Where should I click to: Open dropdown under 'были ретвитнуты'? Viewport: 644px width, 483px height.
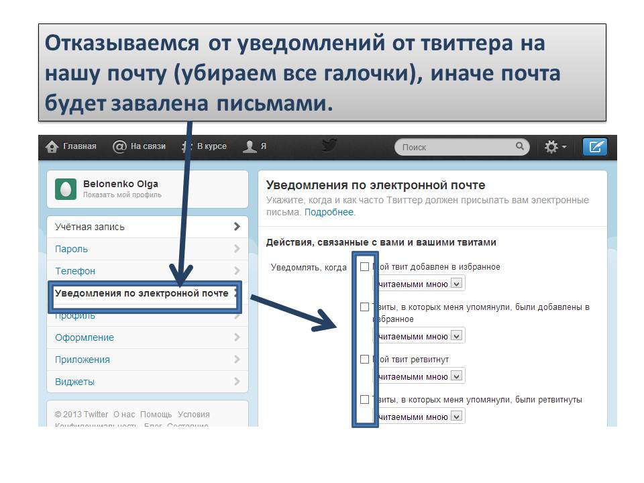(419, 416)
